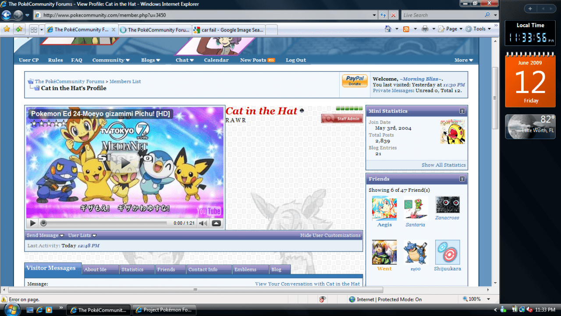Click the horizontal page scrollbar
Screen dimensions: 561x316
click(x=195, y=290)
